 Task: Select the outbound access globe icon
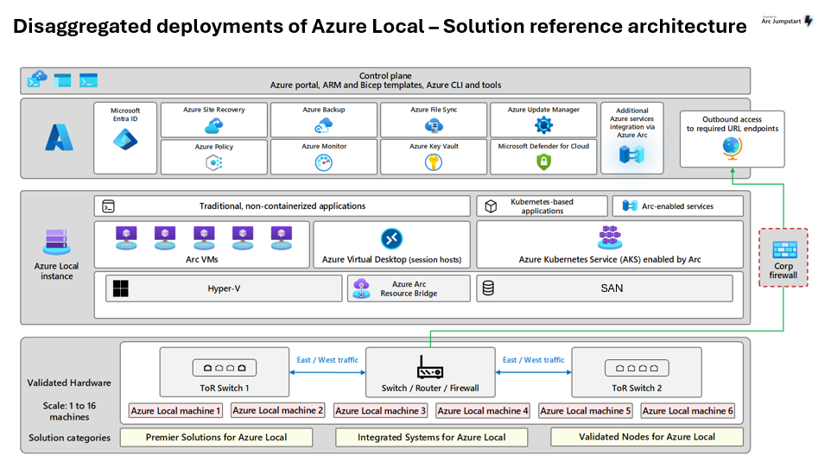[732, 149]
